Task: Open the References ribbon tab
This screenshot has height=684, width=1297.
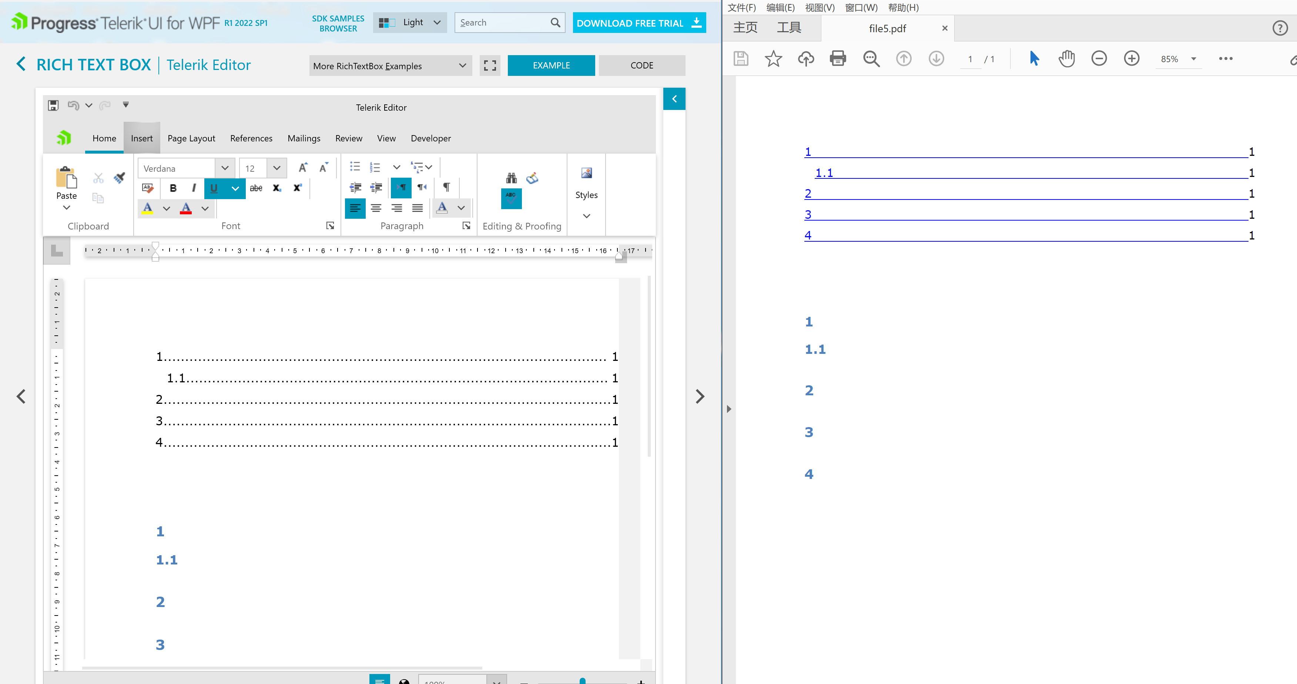Action: point(251,138)
